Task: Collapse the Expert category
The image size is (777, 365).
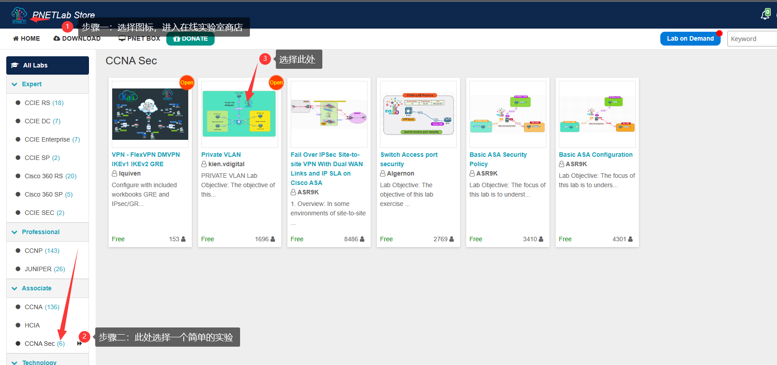Action: click(47, 84)
